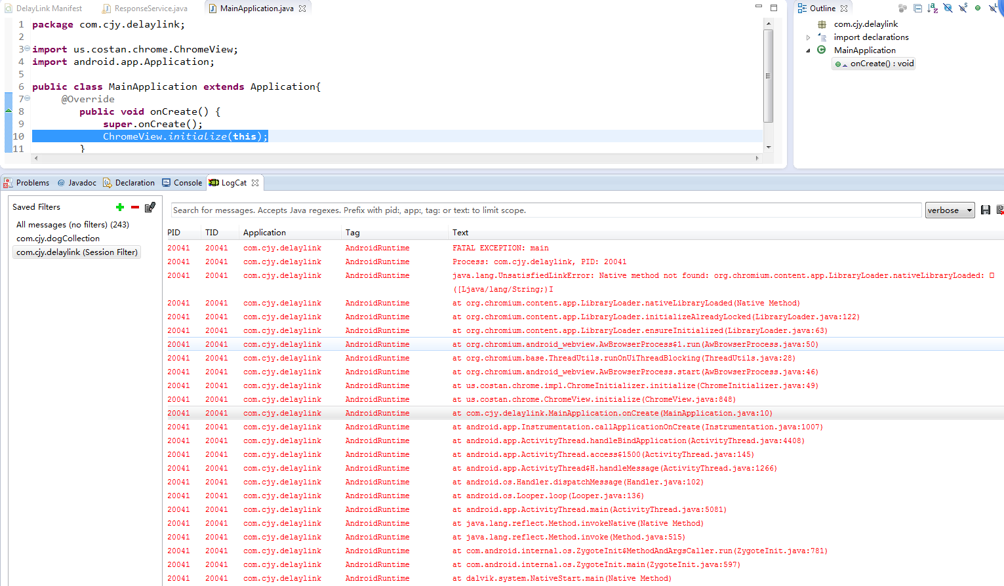Maximize the editor area
The image size is (1004, 586).
click(774, 8)
